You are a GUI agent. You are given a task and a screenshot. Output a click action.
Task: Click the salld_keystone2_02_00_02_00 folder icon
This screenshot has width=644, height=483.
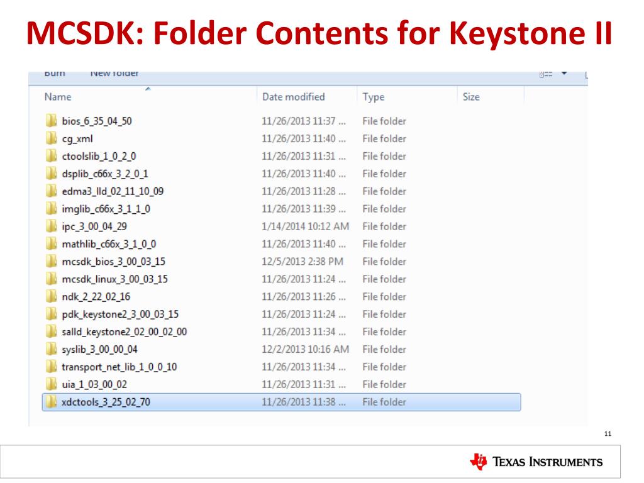[x=52, y=331]
